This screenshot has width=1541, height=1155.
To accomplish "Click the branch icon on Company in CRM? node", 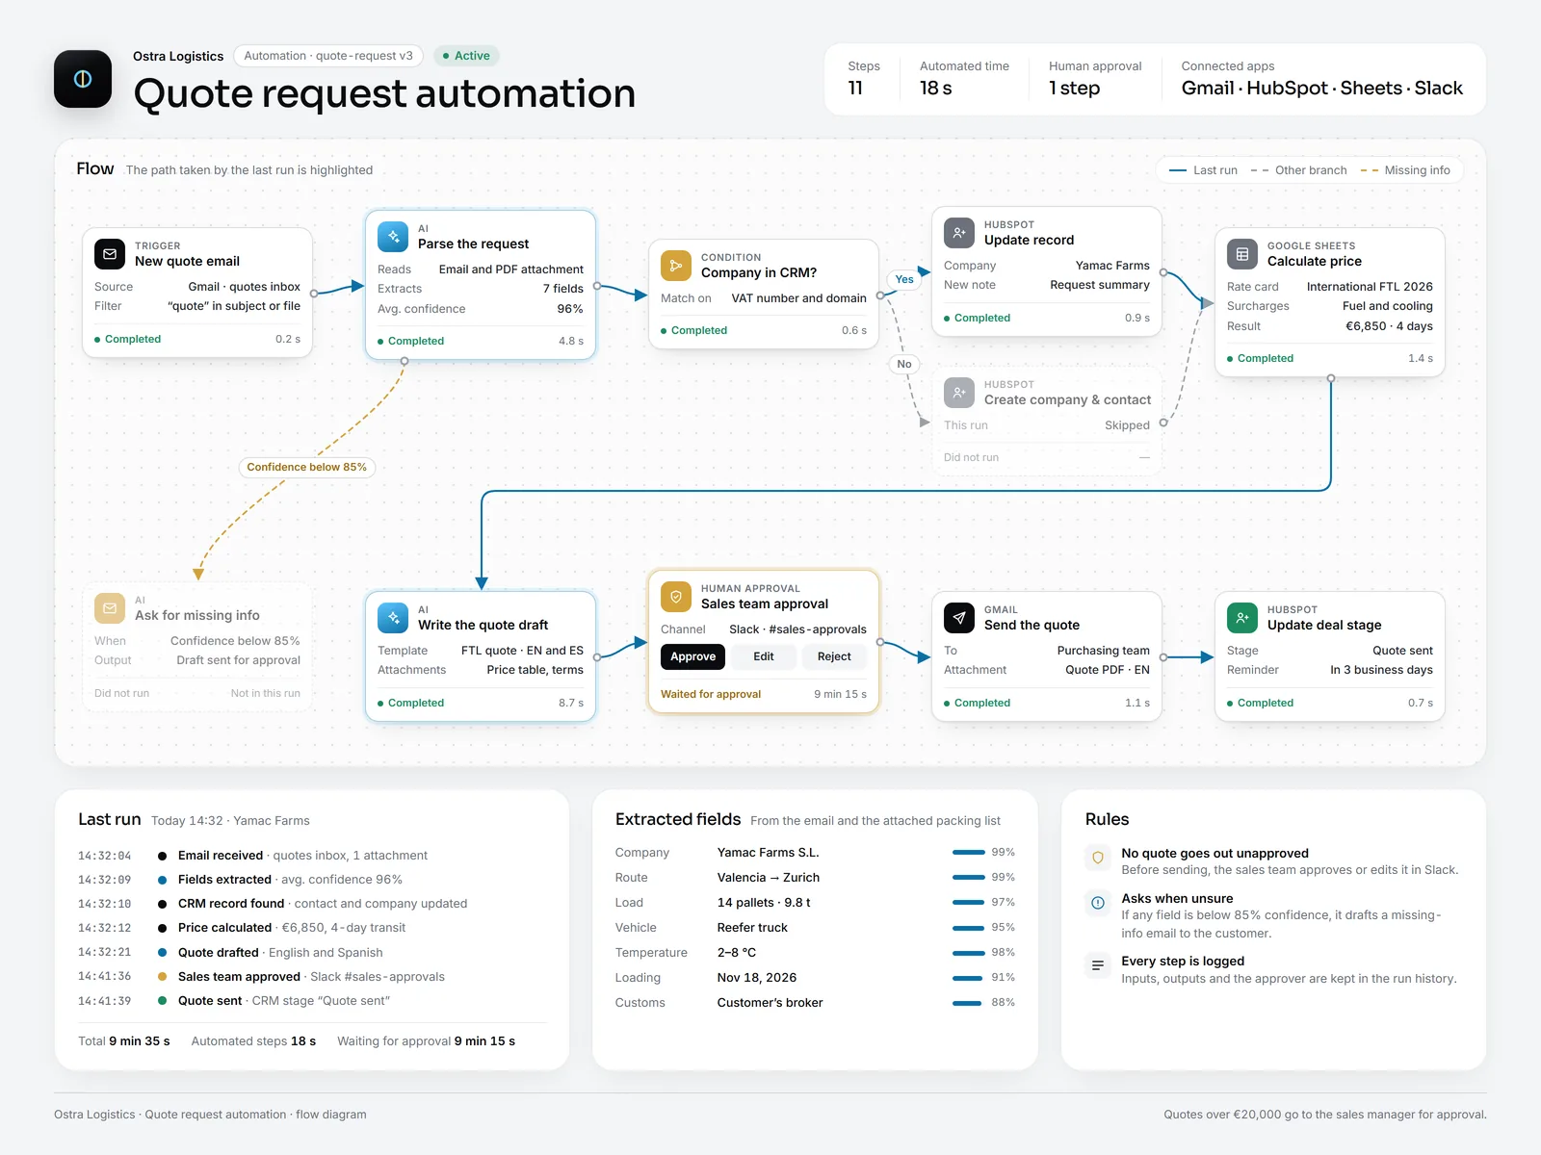I will [676, 266].
